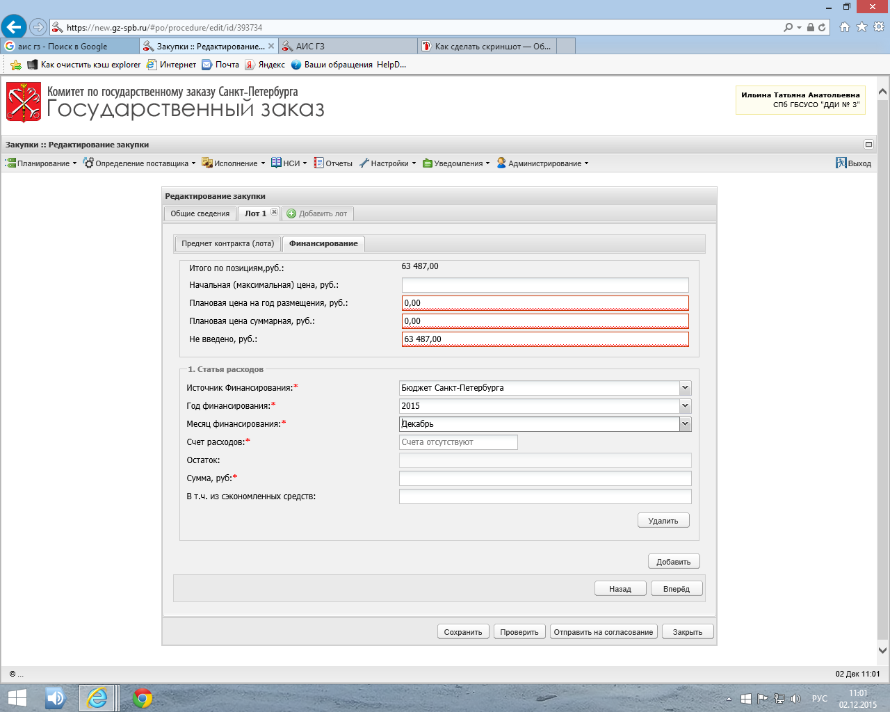Expand the Месяц финансирования dropdown
890x712 pixels.
(x=686, y=424)
